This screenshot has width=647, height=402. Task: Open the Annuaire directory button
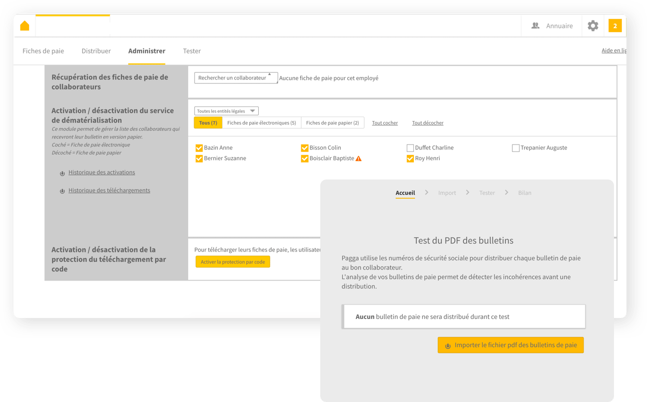click(552, 25)
